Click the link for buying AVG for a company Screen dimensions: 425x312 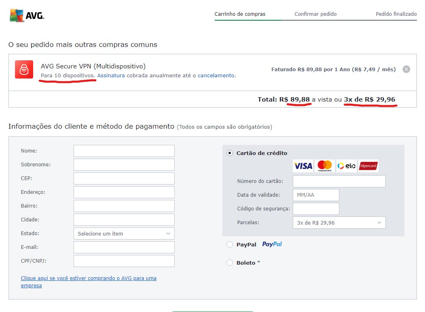point(89,282)
